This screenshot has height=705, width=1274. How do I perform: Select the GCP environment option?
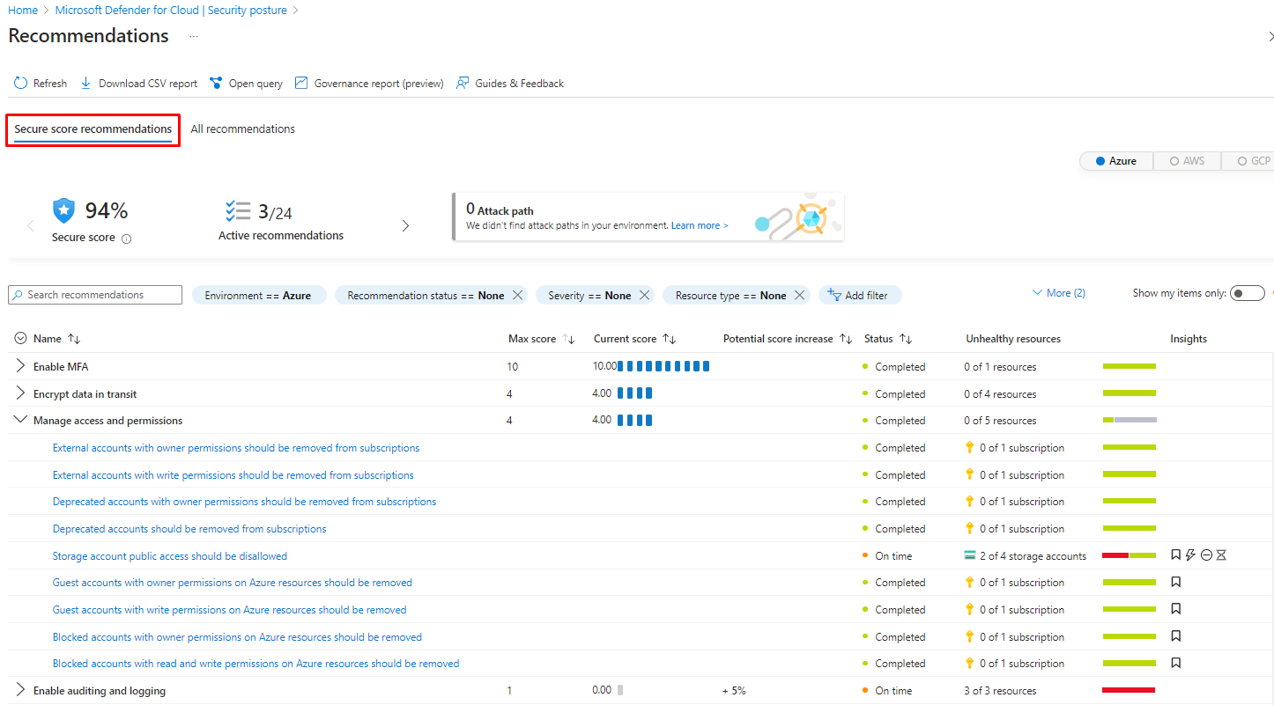1253,161
